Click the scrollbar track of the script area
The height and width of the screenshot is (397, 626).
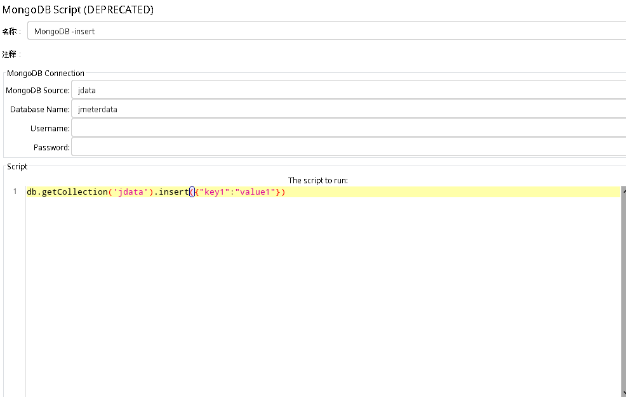pos(622,285)
